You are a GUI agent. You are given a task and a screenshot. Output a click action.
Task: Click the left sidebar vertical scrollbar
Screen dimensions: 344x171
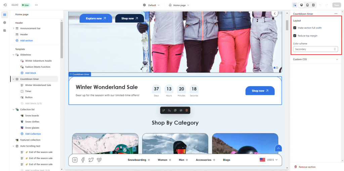[x=62, y=37]
